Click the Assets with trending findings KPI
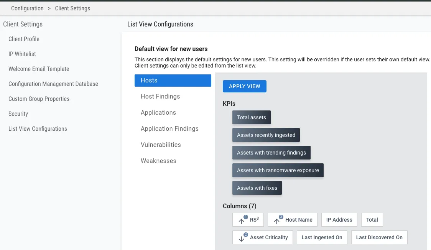Screen dimensions: 431x250 pyautogui.click(x=271, y=153)
